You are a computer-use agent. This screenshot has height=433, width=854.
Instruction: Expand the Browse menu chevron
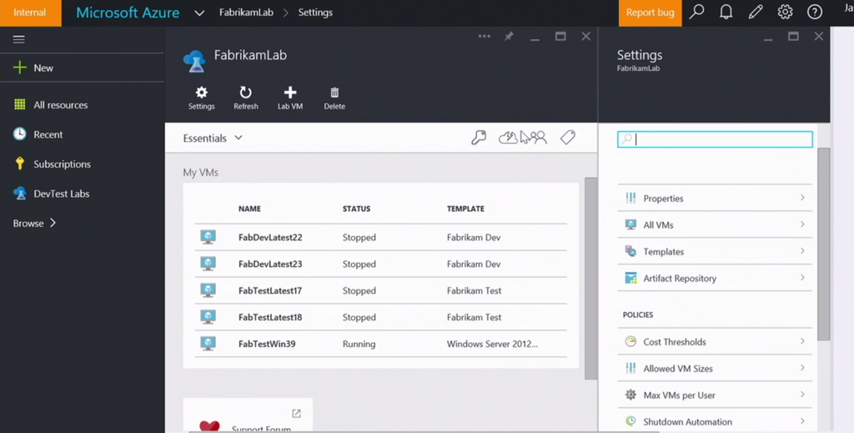pos(53,224)
